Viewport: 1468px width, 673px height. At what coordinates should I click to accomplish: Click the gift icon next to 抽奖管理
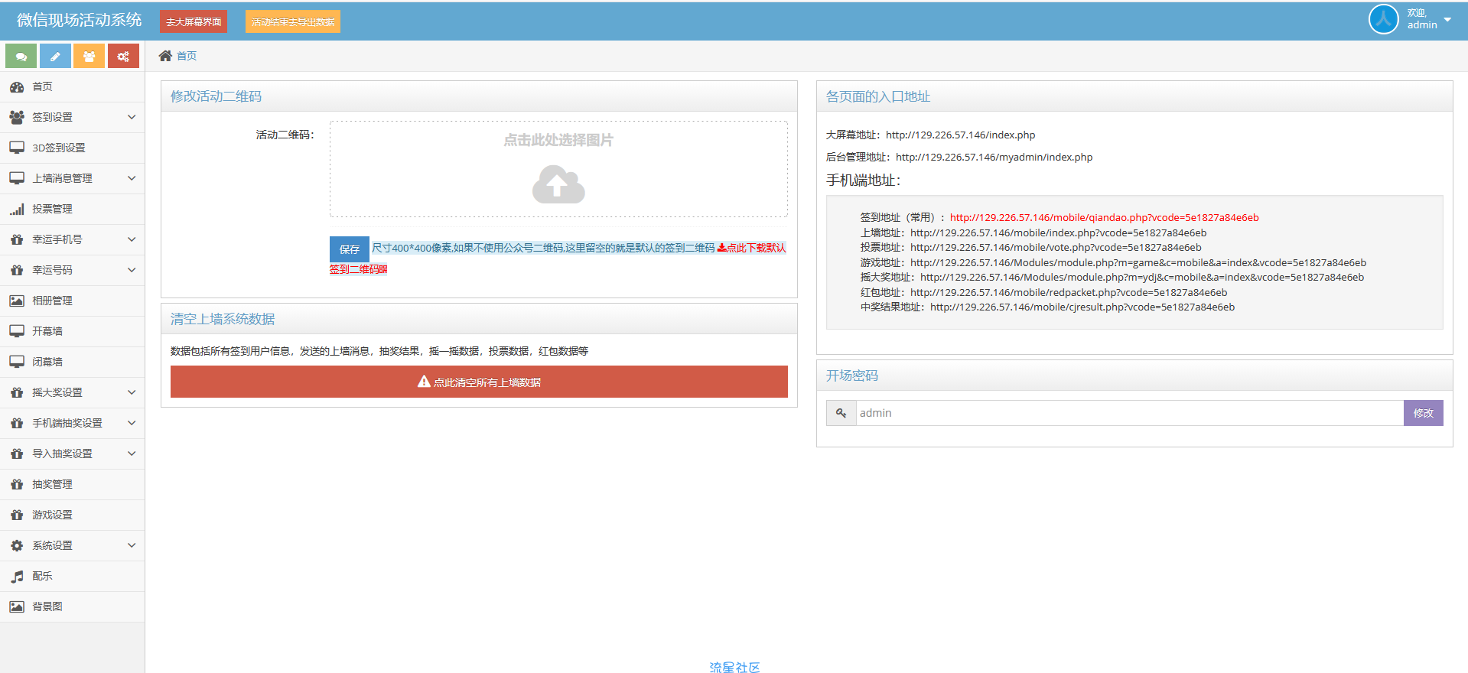click(17, 484)
